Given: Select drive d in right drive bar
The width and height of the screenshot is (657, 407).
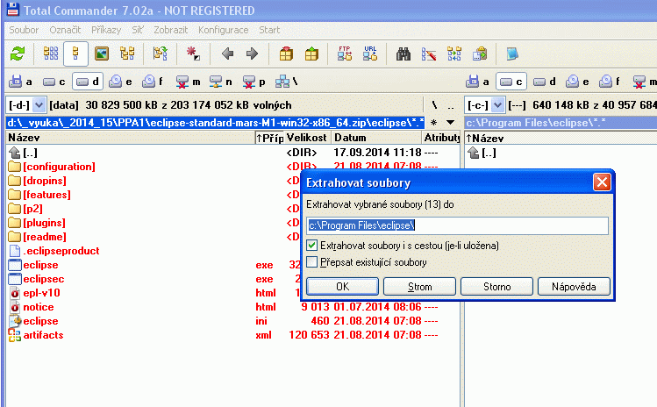Looking at the screenshot, I should pos(545,82).
